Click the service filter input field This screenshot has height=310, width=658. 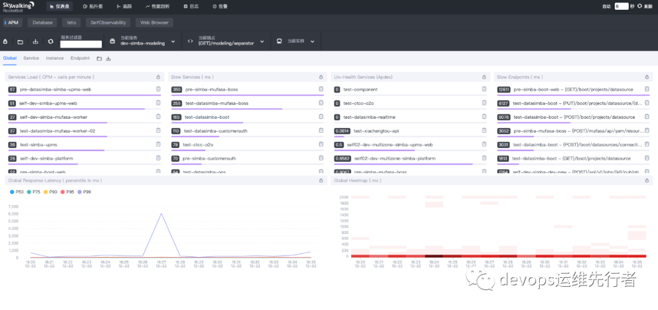tap(81, 44)
